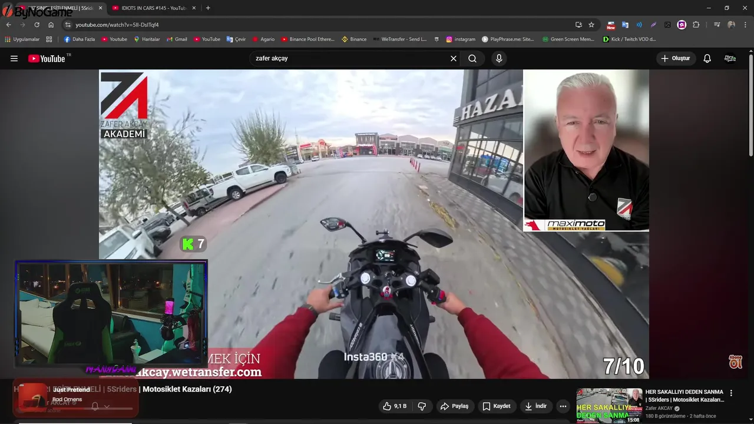Open the browser media controls button
Image resolution: width=754 pixels, height=424 pixels.
[717, 25]
